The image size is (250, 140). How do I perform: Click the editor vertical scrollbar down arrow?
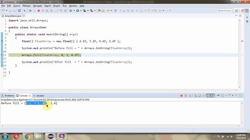[239, 87]
